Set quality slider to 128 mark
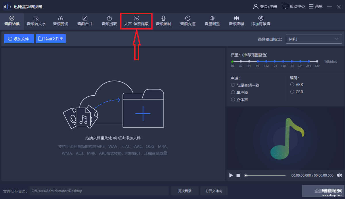This screenshot has height=199, width=345. pos(275,61)
